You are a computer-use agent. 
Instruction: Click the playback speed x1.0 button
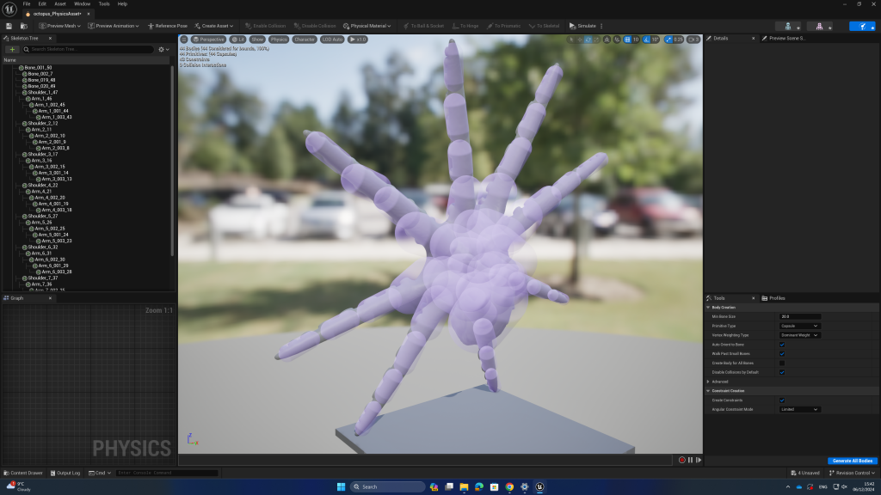point(358,40)
